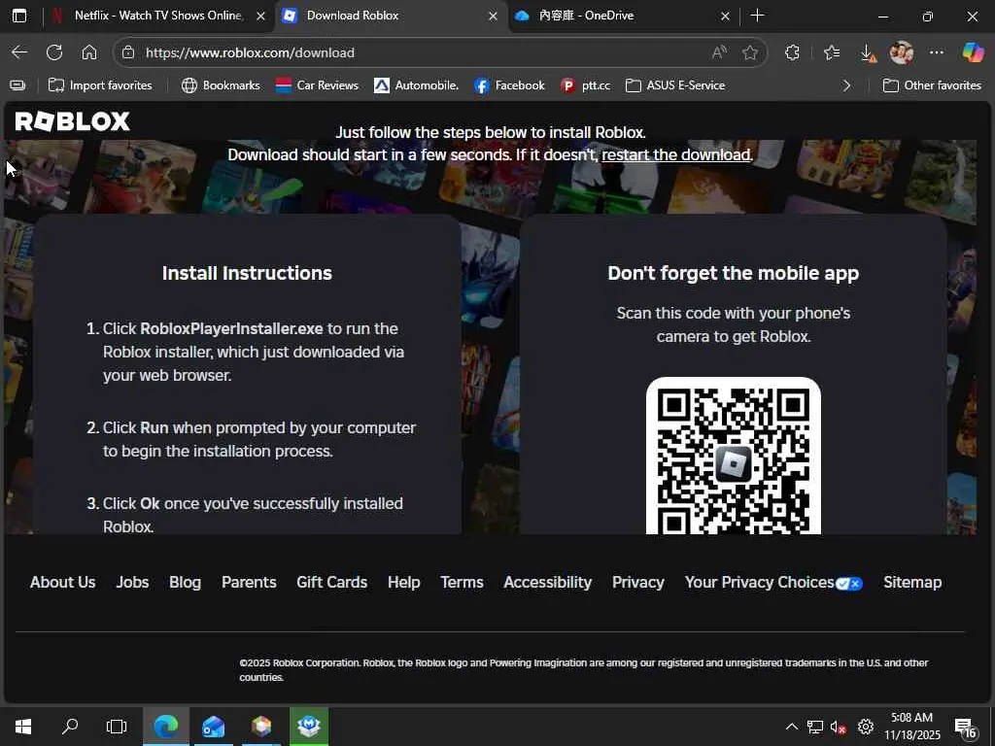Click the Roblox QR code image

[734, 456]
